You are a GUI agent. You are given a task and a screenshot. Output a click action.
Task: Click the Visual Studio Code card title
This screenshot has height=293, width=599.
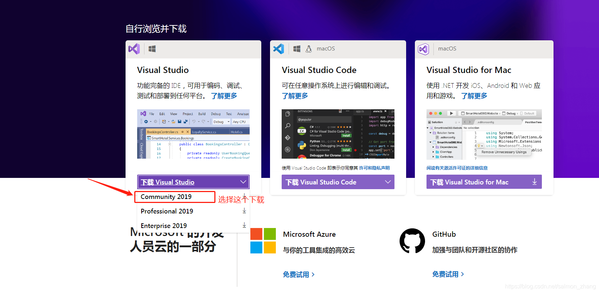coord(319,70)
